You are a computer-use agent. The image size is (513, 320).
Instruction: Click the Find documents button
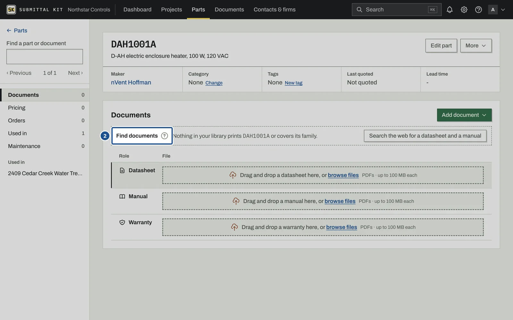click(x=142, y=136)
